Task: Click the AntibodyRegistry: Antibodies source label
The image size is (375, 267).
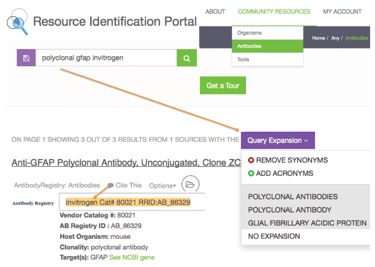Action: 57,185
